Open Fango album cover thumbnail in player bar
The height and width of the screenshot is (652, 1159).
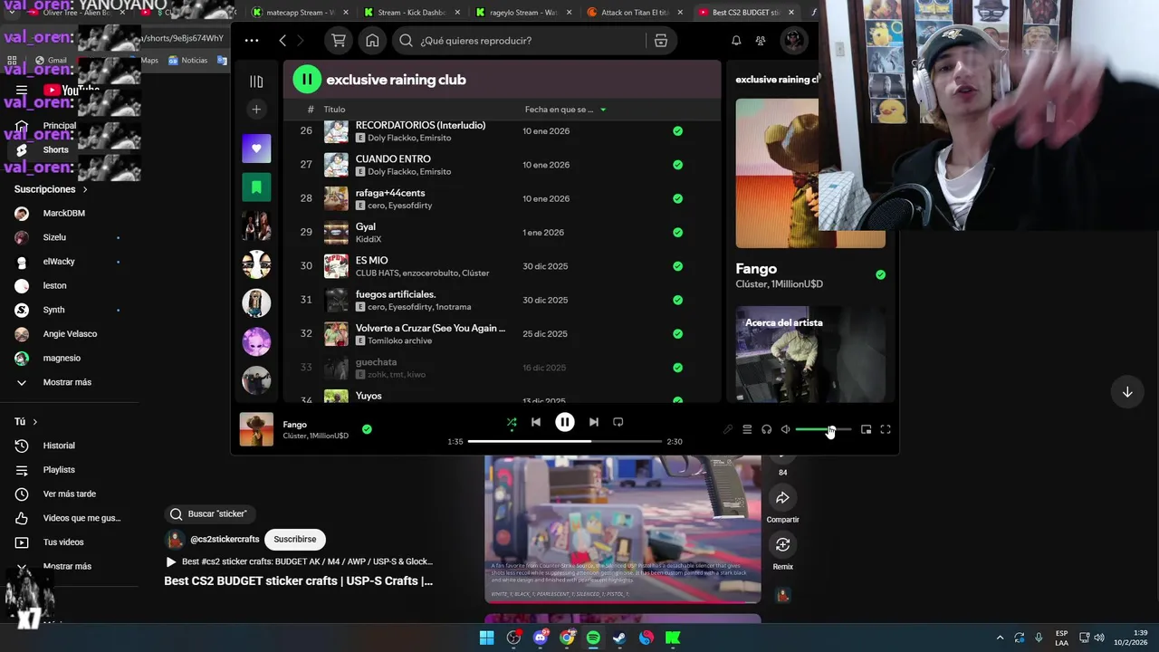[x=256, y=429]
